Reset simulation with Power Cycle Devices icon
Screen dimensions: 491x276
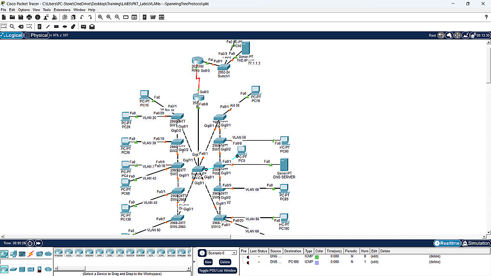[x=30, y=243]
